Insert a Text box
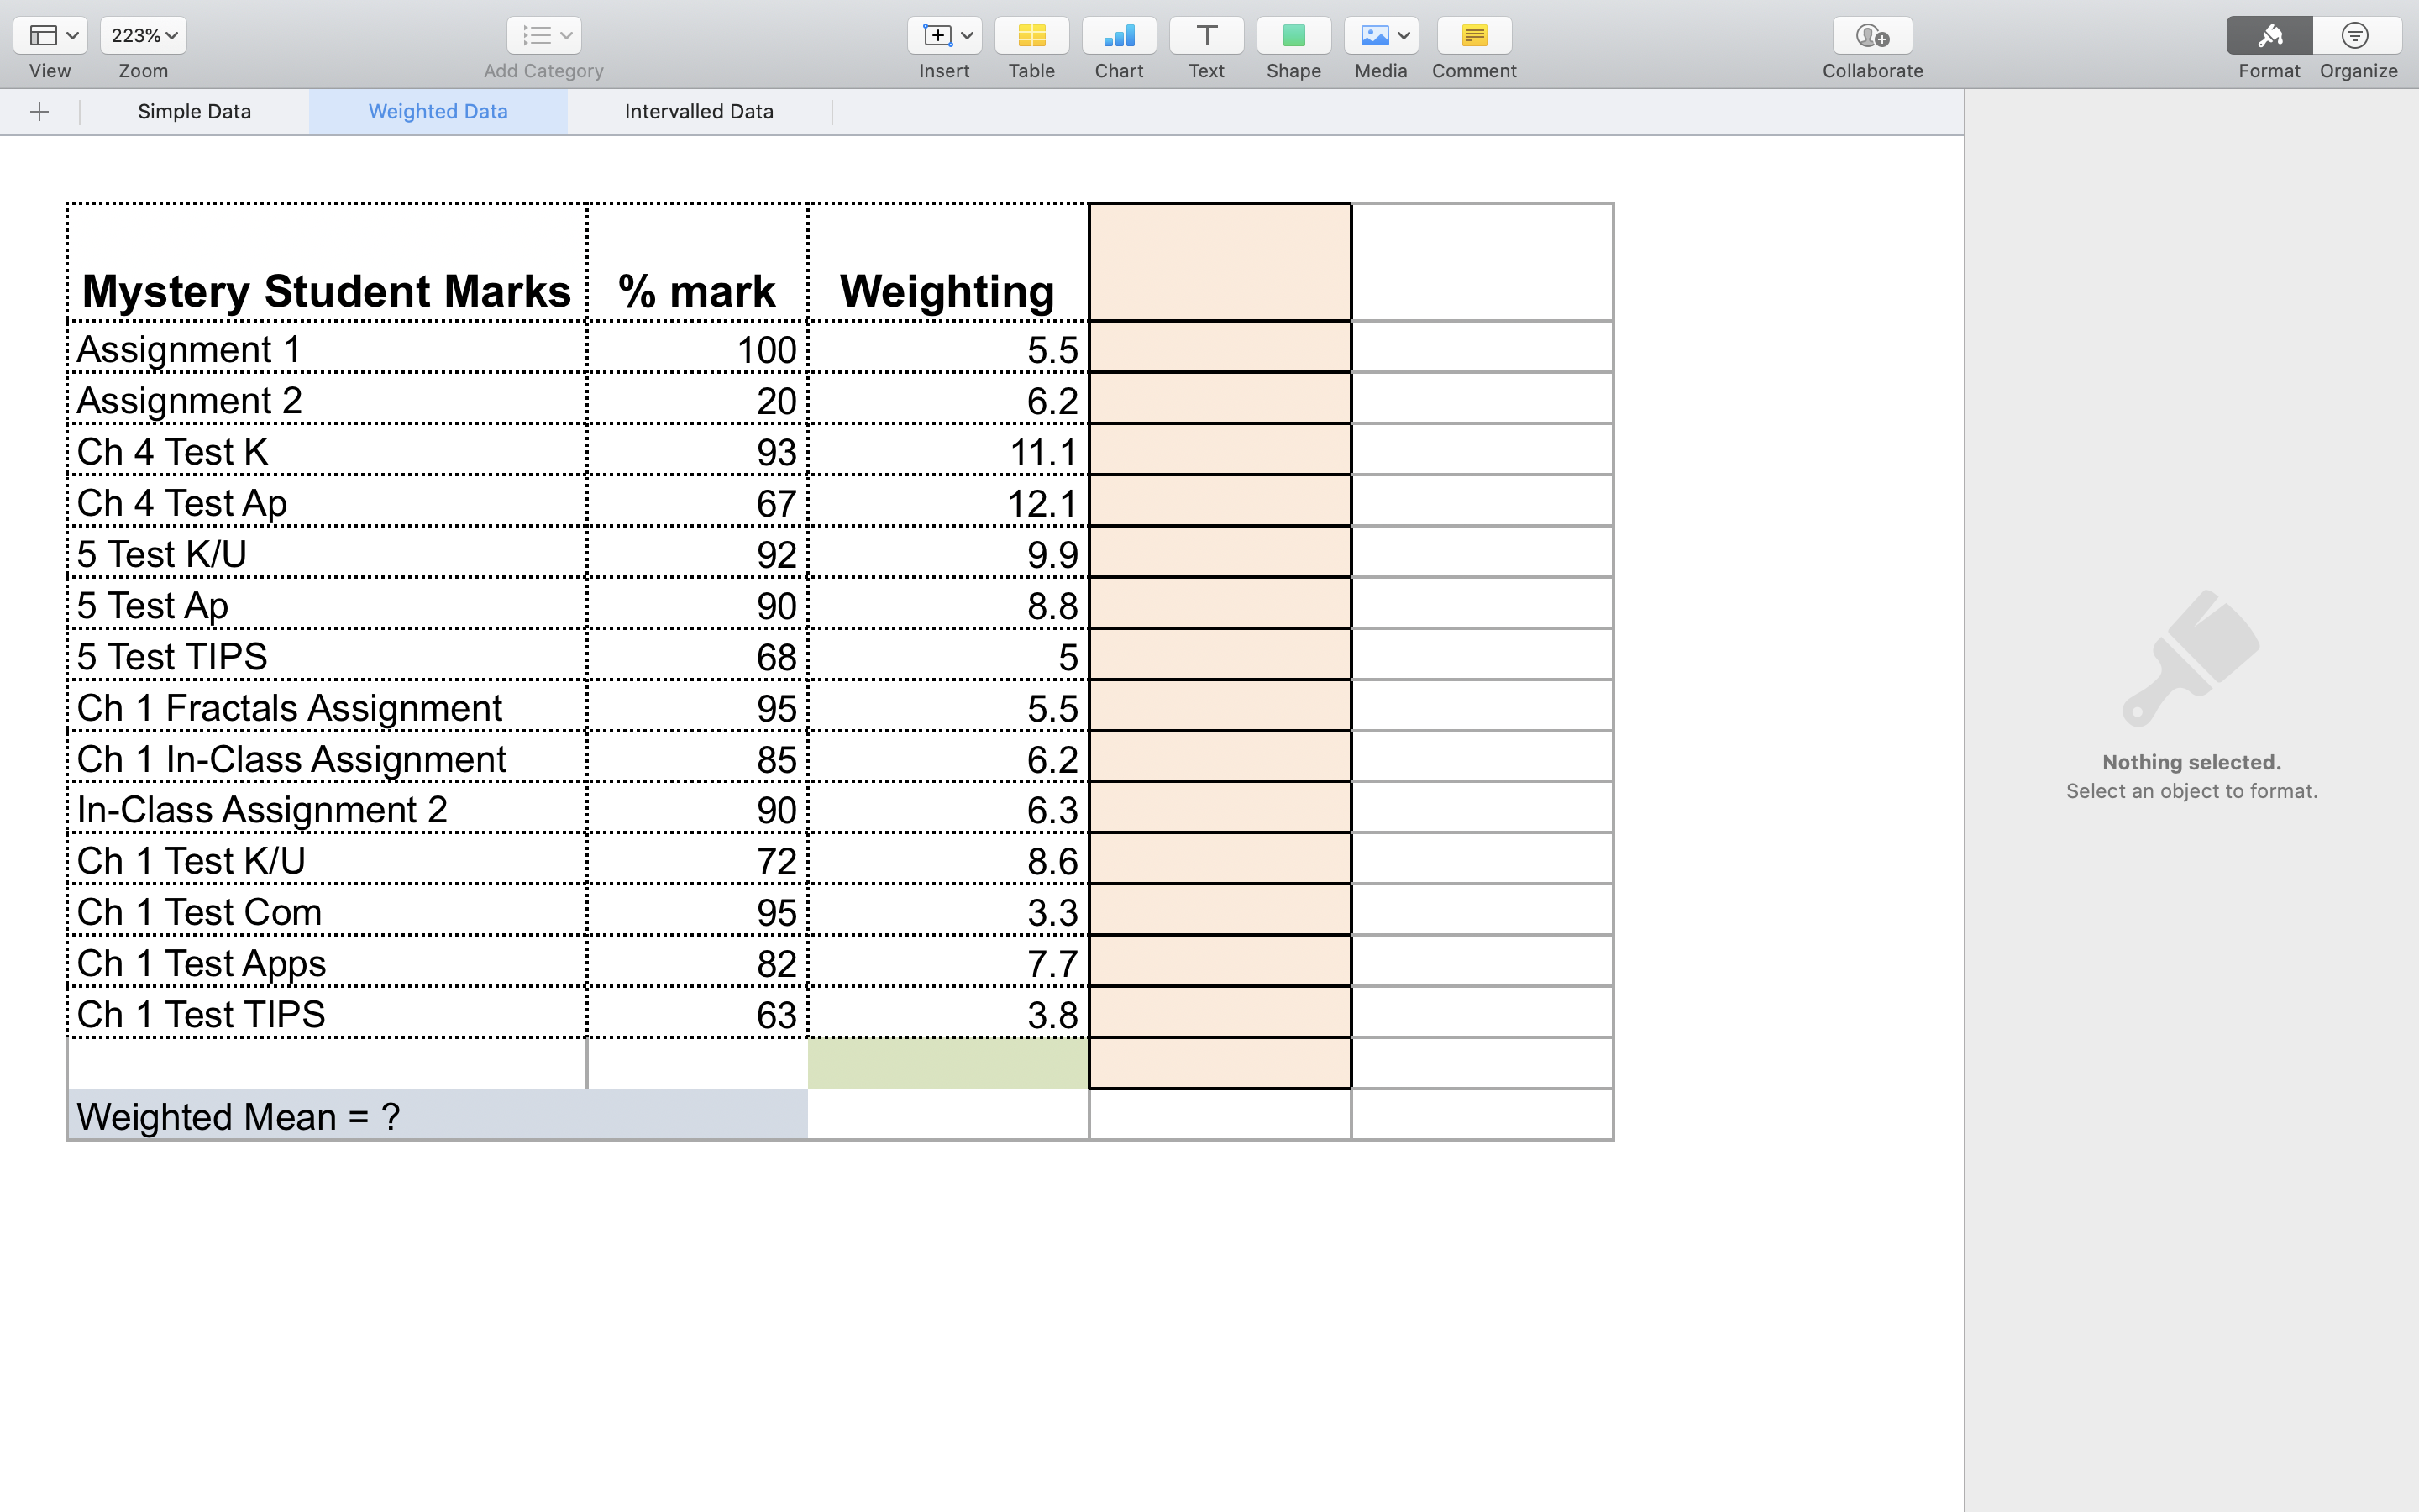2419x1512 pixels. click(x=1205, y=35)
